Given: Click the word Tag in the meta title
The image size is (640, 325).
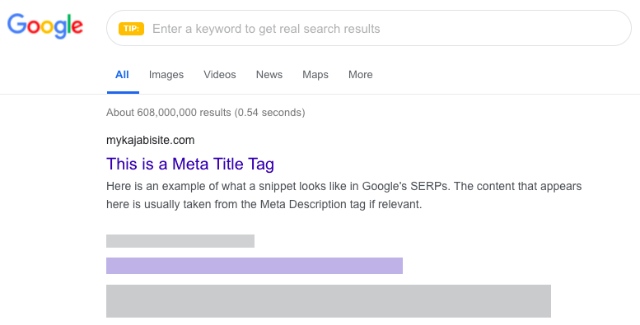Looking at the screenshot, I should pos(261,165).
